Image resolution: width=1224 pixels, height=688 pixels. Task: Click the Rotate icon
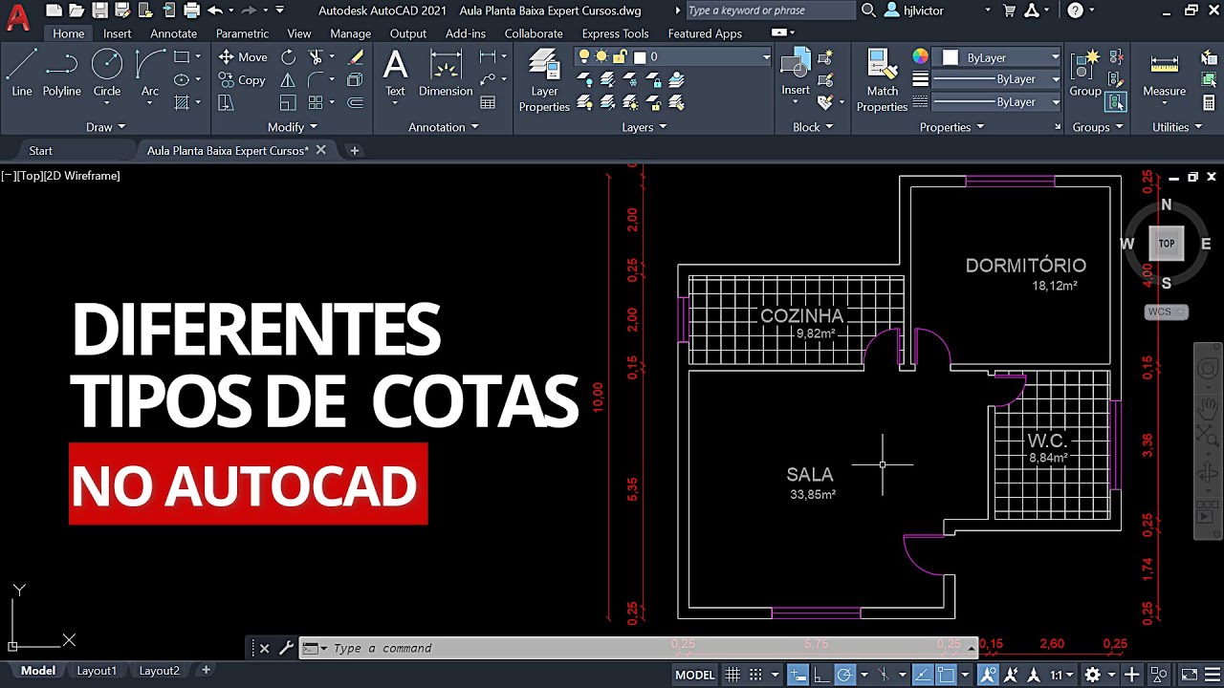[288, 57]
